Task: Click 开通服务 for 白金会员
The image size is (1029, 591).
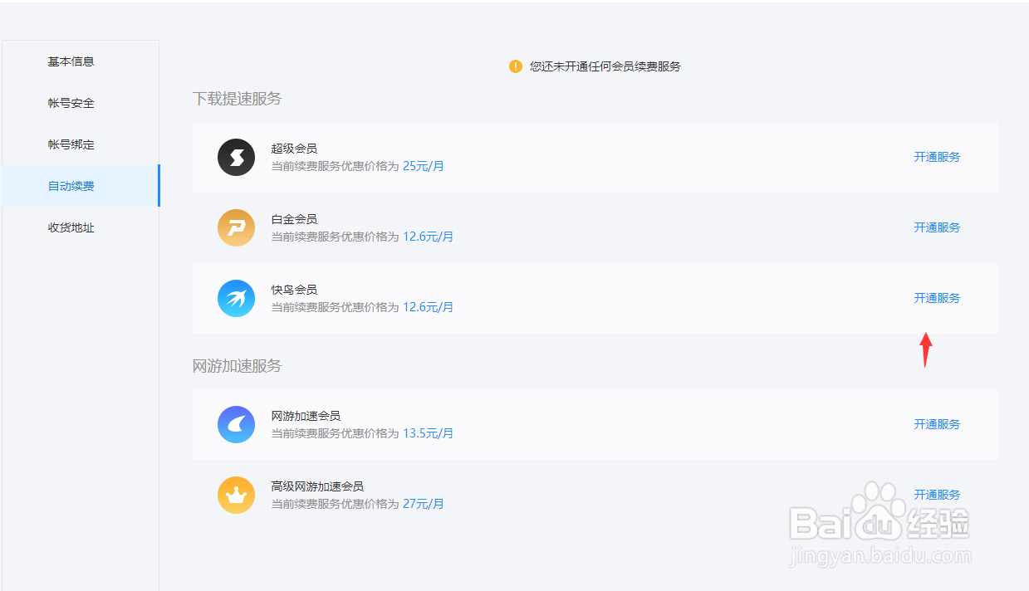Action: (937, 227)
